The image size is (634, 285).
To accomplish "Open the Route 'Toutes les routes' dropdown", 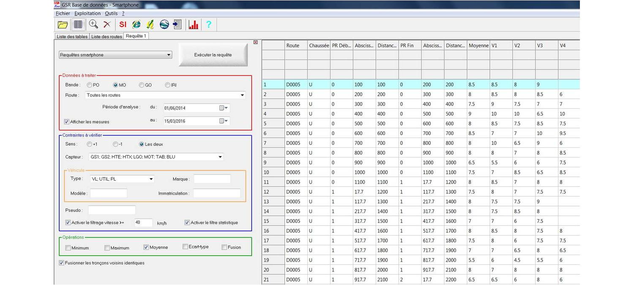I will coord(242,95).
